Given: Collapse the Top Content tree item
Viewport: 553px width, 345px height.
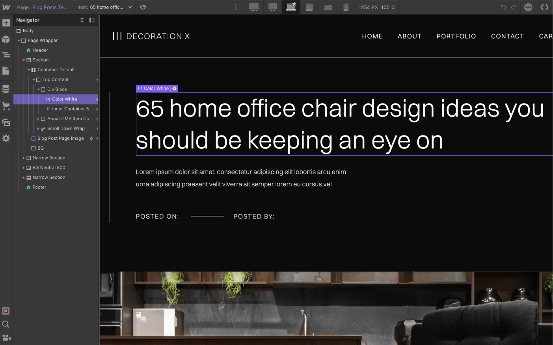Looking at the screenshot, I should click(34, 79).
